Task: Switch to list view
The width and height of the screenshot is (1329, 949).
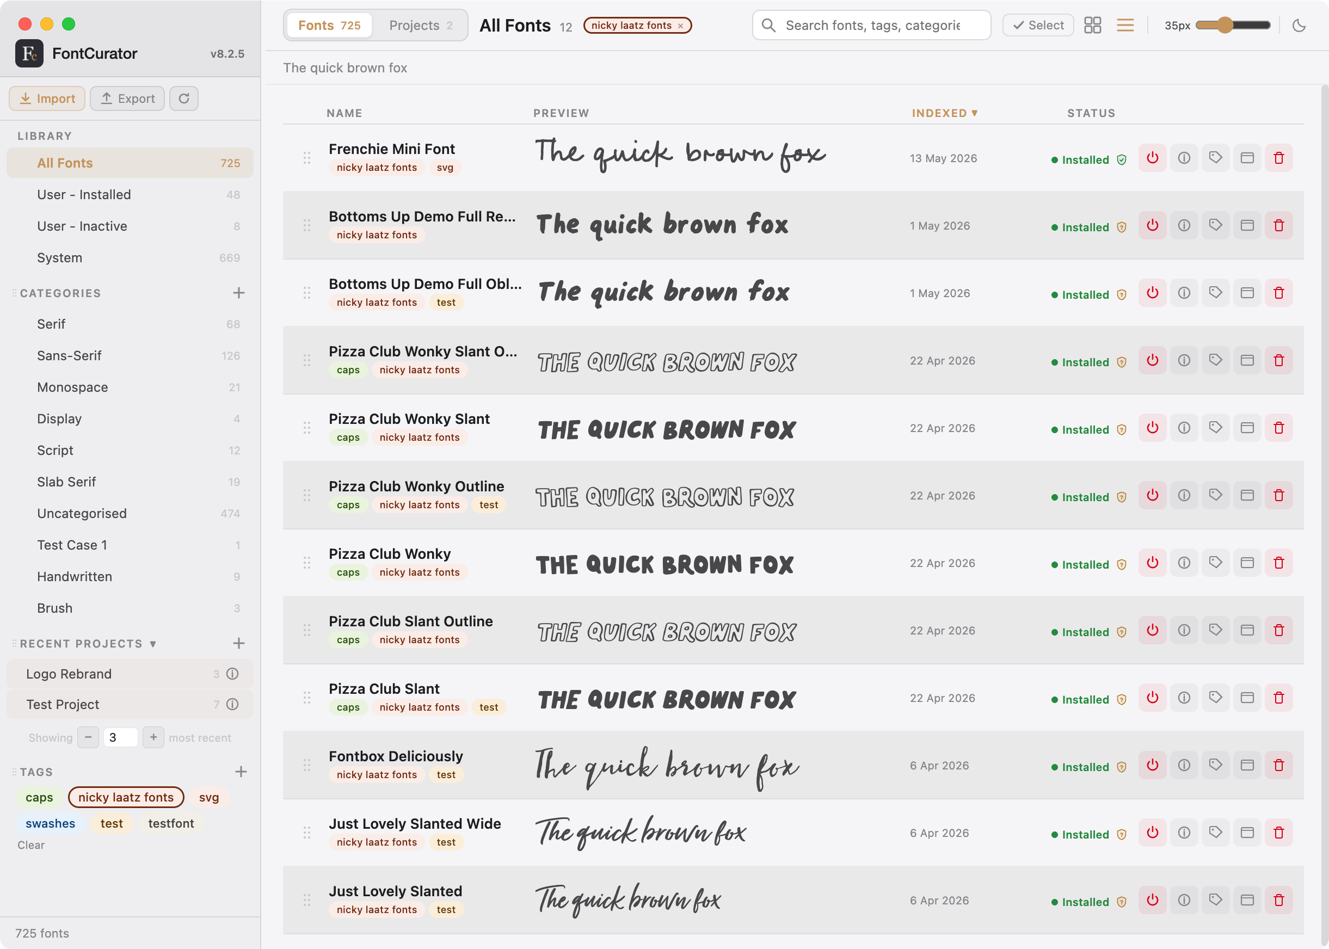Action: click(1125, 25)
